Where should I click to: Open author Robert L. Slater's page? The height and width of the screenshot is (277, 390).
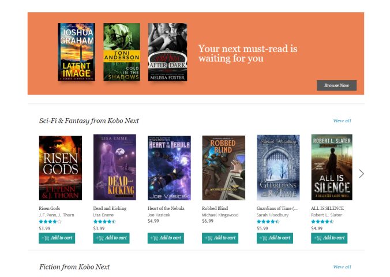click(x=326, y=215)
